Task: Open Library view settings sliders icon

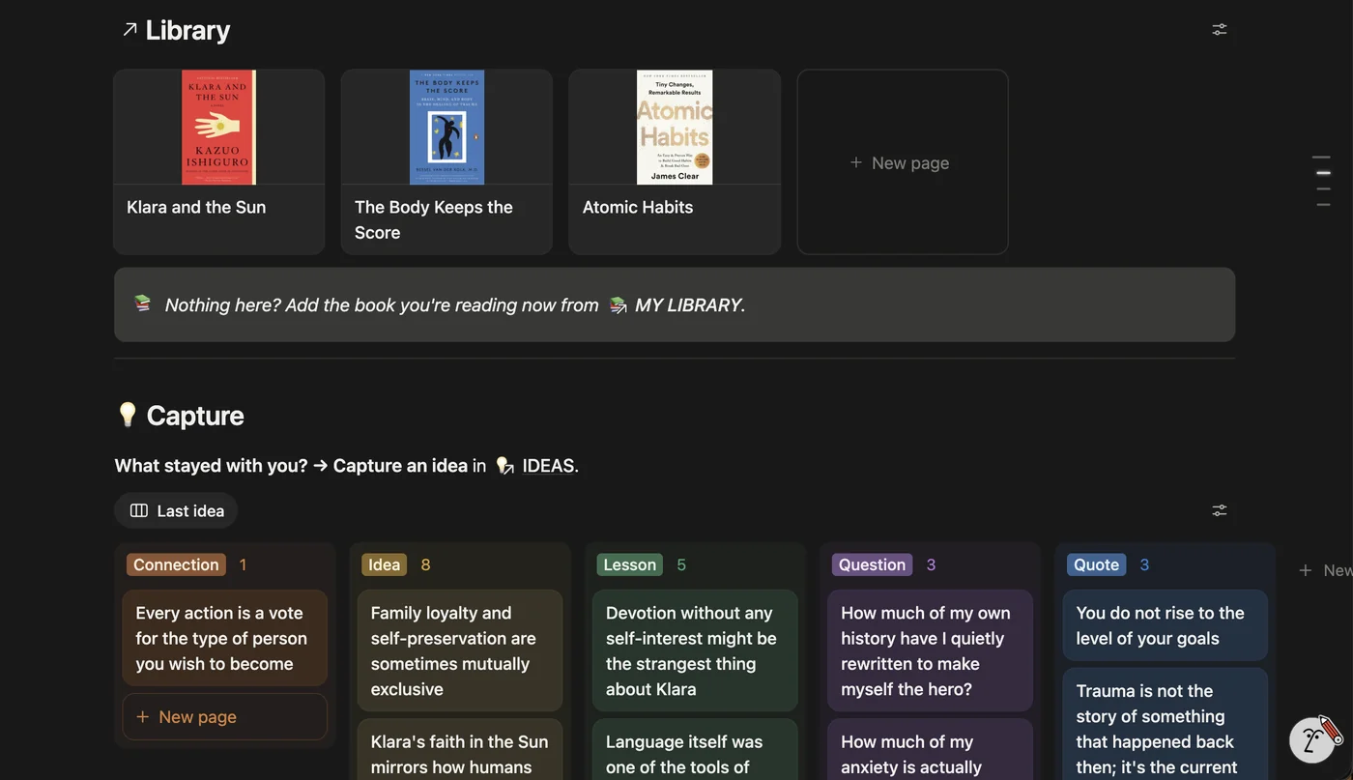Action: tap(1220, 30)
